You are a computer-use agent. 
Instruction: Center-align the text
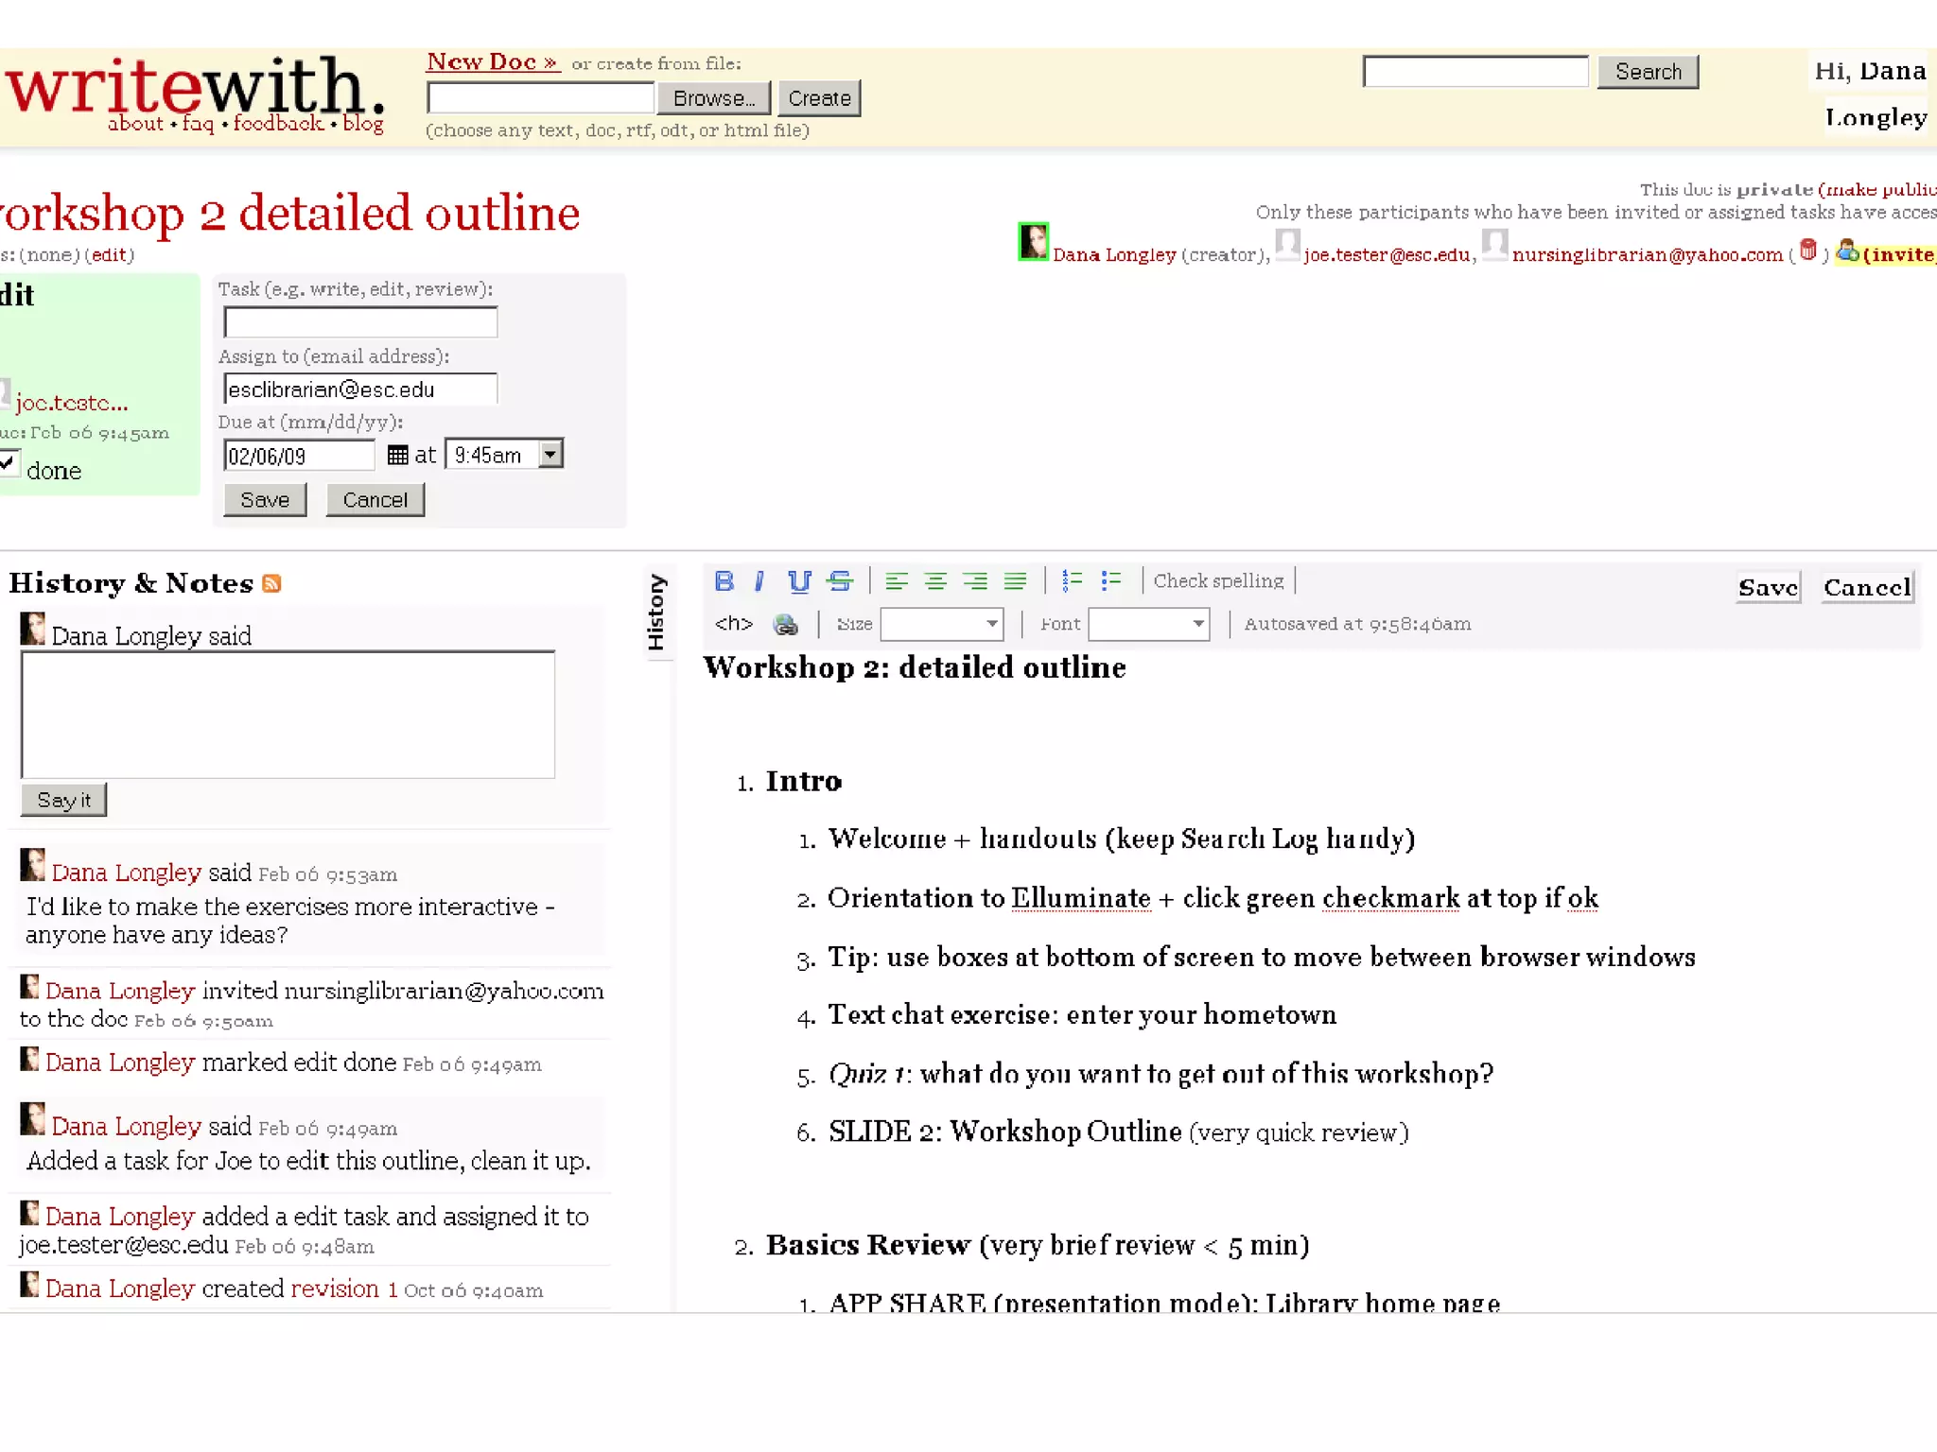[935, 580]
